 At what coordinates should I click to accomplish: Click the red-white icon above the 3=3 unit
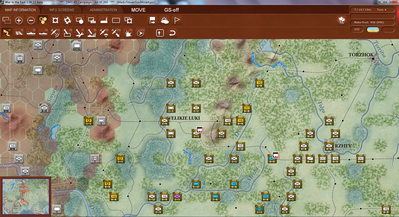pyautogui.click(x=200, y=130)
